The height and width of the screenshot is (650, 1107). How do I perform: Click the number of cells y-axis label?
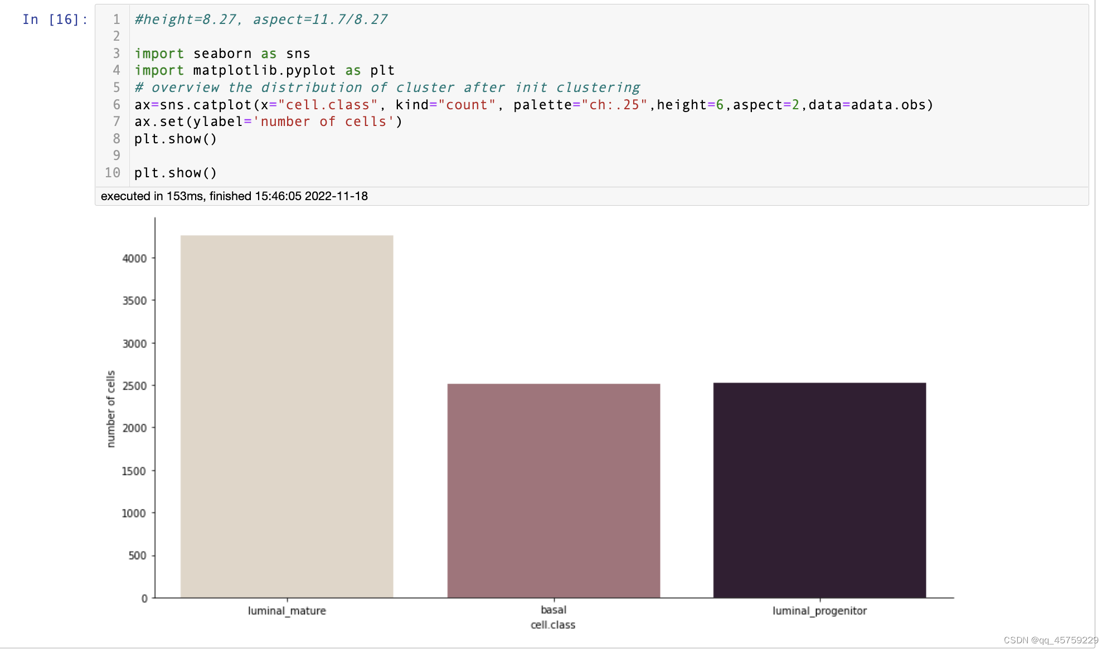coord(111,409)
